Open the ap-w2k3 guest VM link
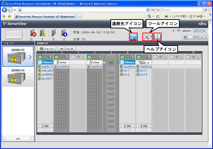This screenshot has height=149, width=213. pyautogui.click(x=47, y=79)
